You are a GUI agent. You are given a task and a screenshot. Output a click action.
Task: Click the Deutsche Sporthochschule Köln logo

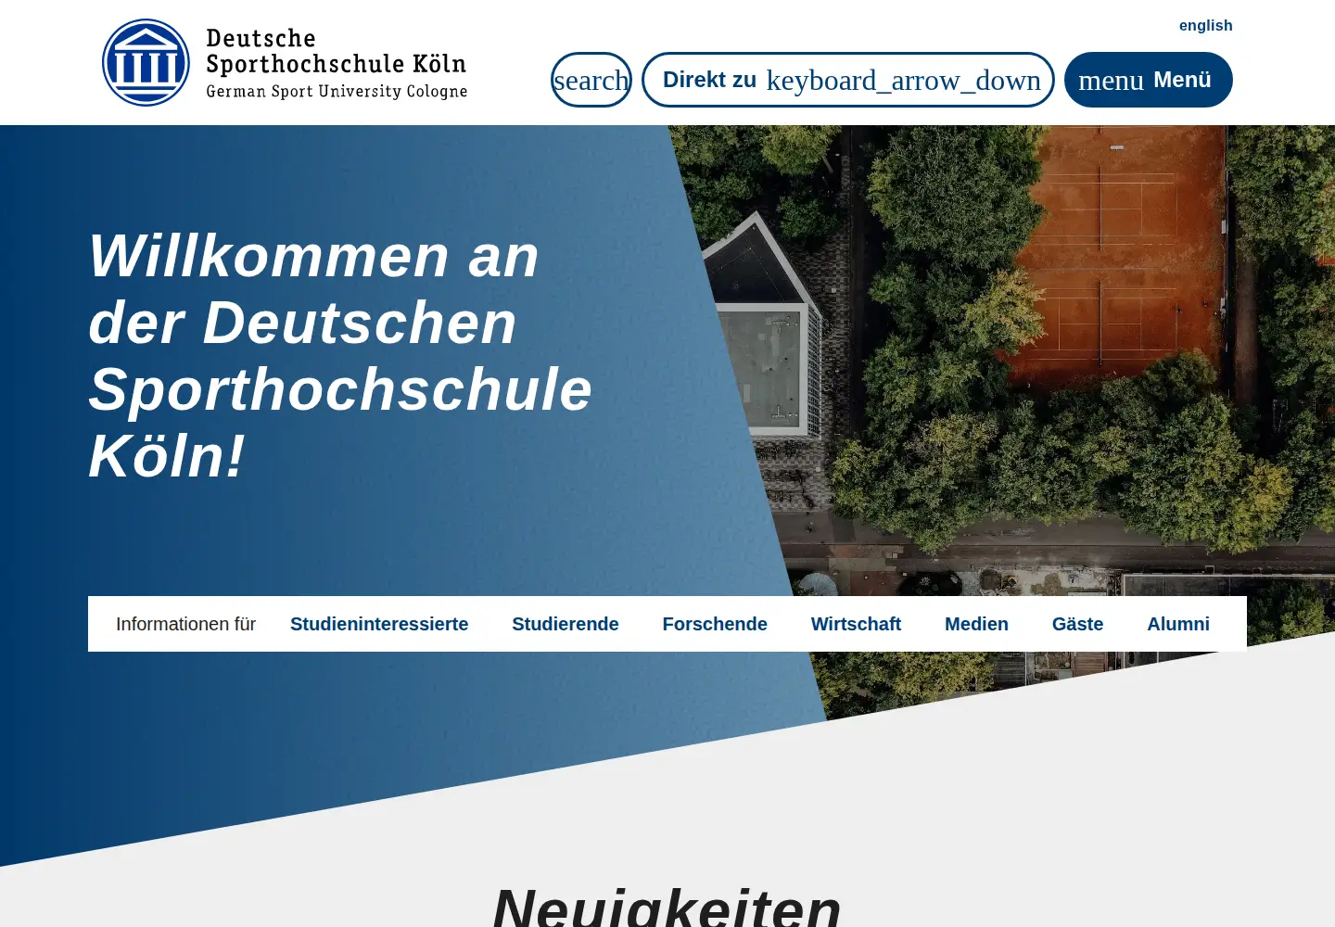(x=285, y=63)
